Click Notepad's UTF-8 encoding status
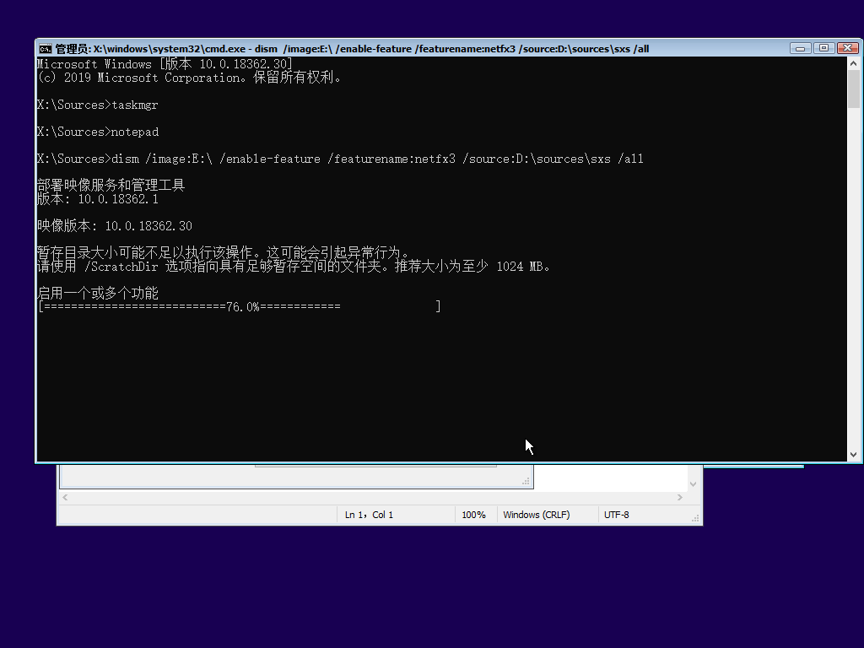The height and width of the screenshot is (648, 864). point(617,515)
